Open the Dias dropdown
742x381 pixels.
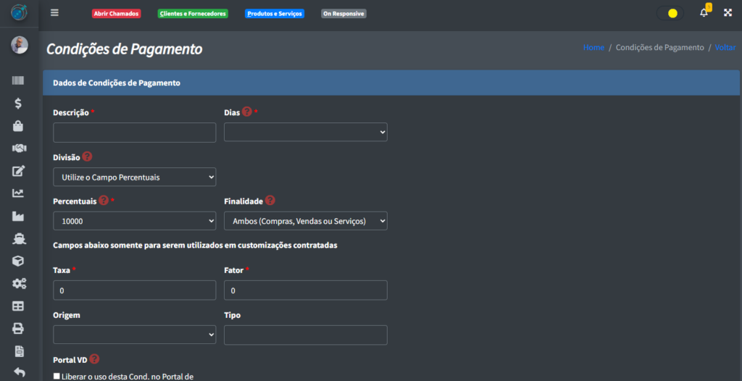pos(305,132)
